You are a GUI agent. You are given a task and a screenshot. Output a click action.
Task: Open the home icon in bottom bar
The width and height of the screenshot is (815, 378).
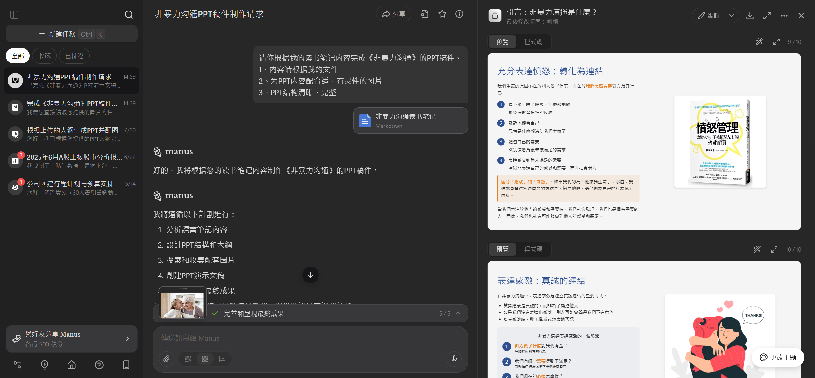pyautogui.click(x=72, y=365)
